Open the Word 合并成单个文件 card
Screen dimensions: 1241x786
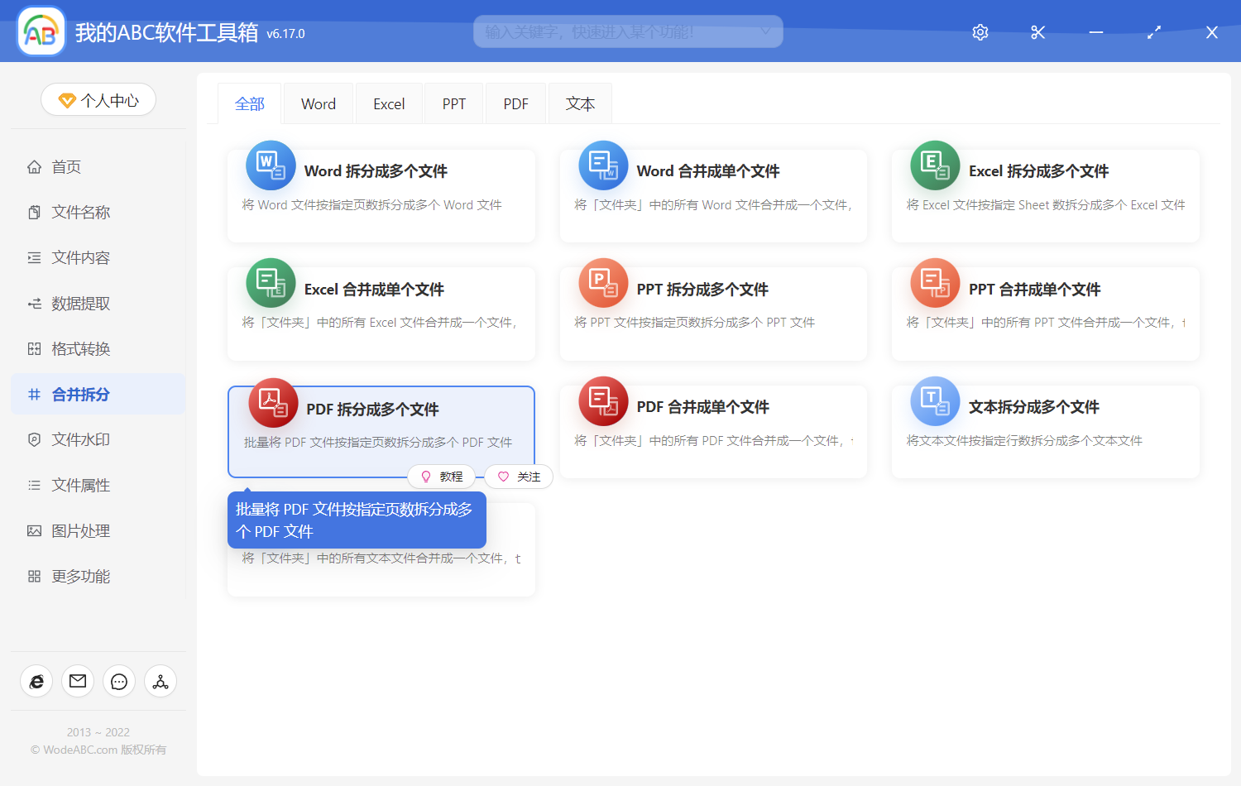click(713, 195)
